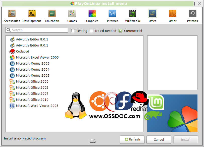Viewport: 204px width, 147px height.
Task: Click the Microsoft Office 2003 icon
Action: coord(12,87)
